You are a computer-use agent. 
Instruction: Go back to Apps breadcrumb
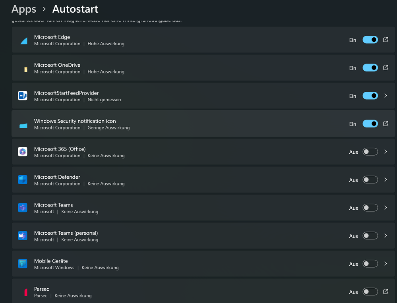(x=24, y=10)
